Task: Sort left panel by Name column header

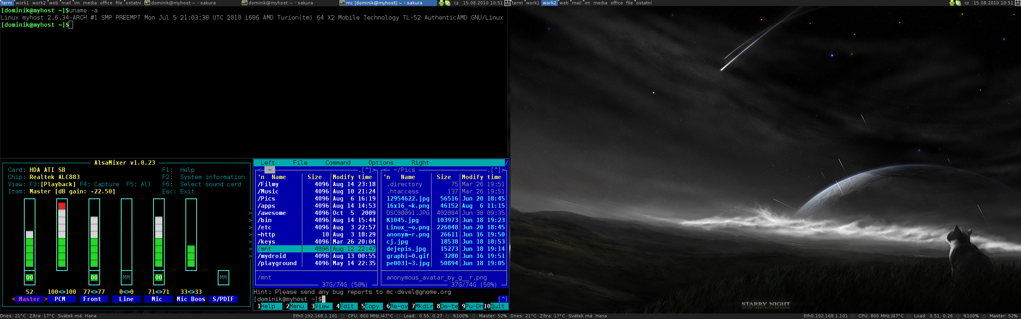Action: [x=278, y=177]
